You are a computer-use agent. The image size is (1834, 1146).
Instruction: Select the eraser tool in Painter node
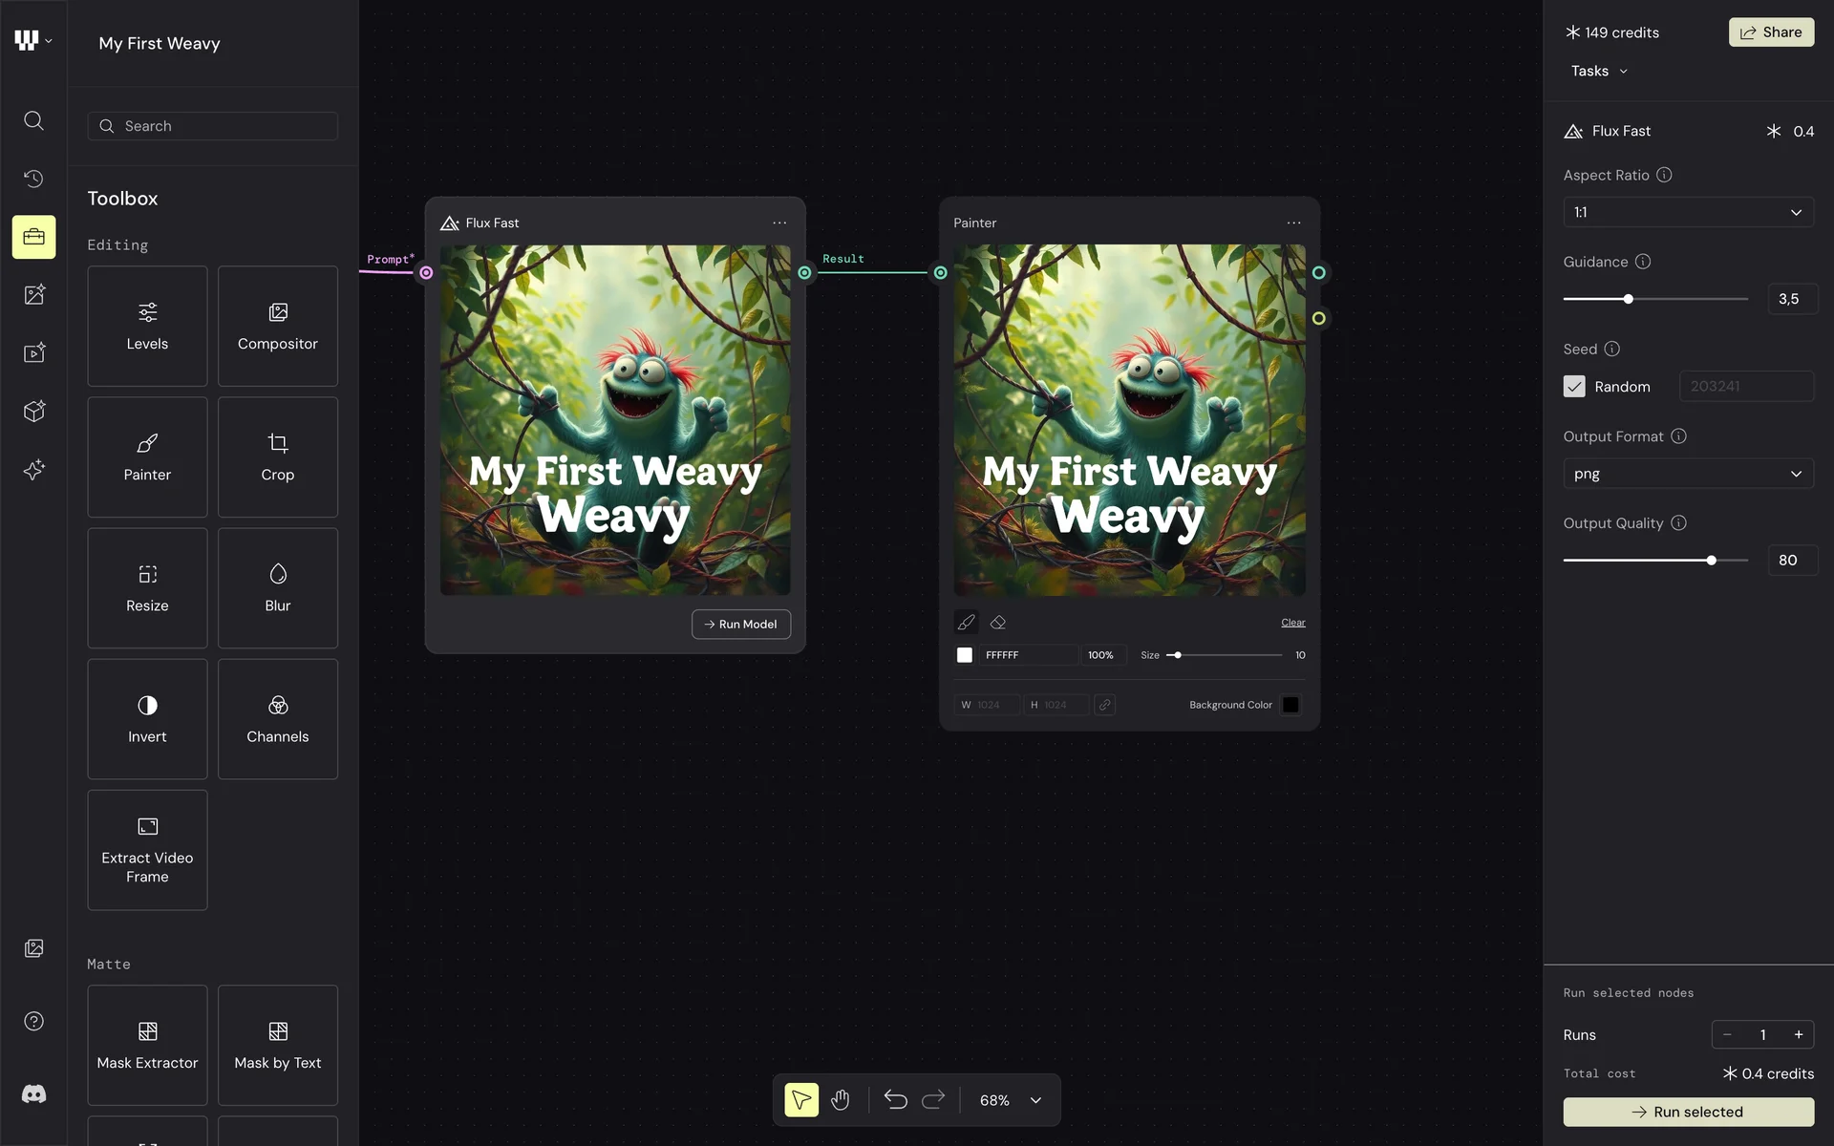click(x=998, y=623)
